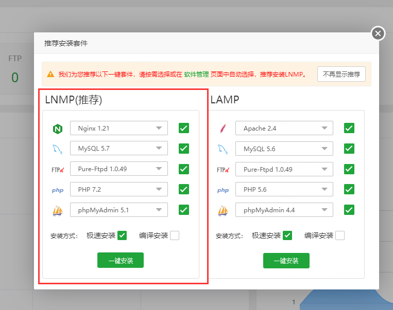Screen dimensions: 393x310
Task: Open the 软件管理 link in notice
Action: point(197,75)
